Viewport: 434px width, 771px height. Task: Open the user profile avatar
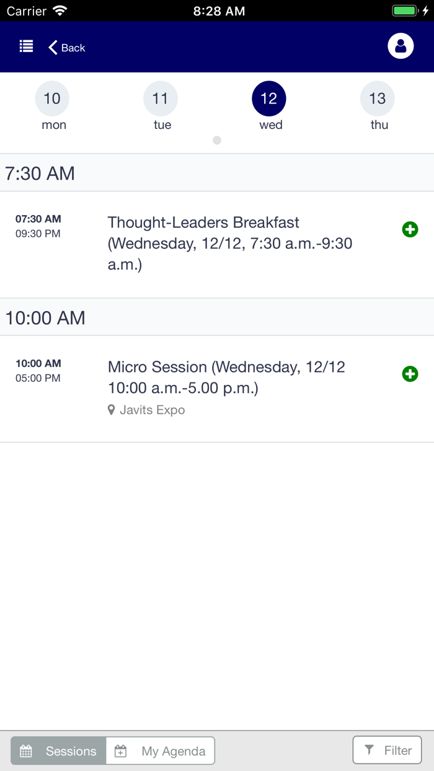point(401,46)
